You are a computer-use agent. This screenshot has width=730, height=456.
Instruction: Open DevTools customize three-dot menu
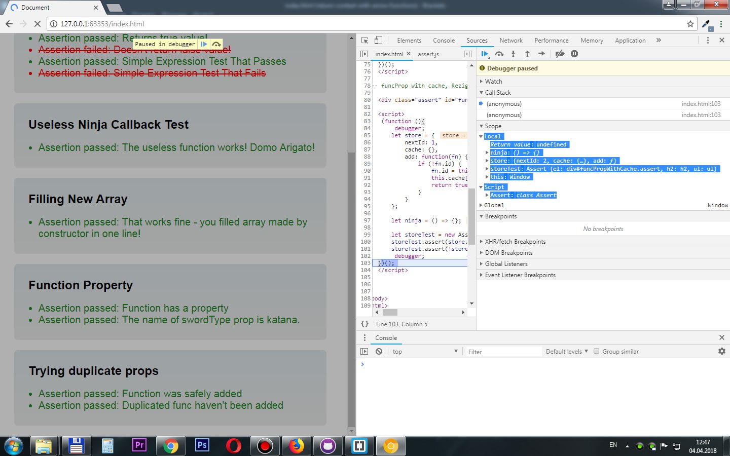tap(708, 41)
